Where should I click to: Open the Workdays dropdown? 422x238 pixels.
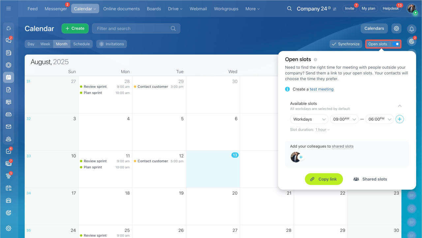(309, 119)
